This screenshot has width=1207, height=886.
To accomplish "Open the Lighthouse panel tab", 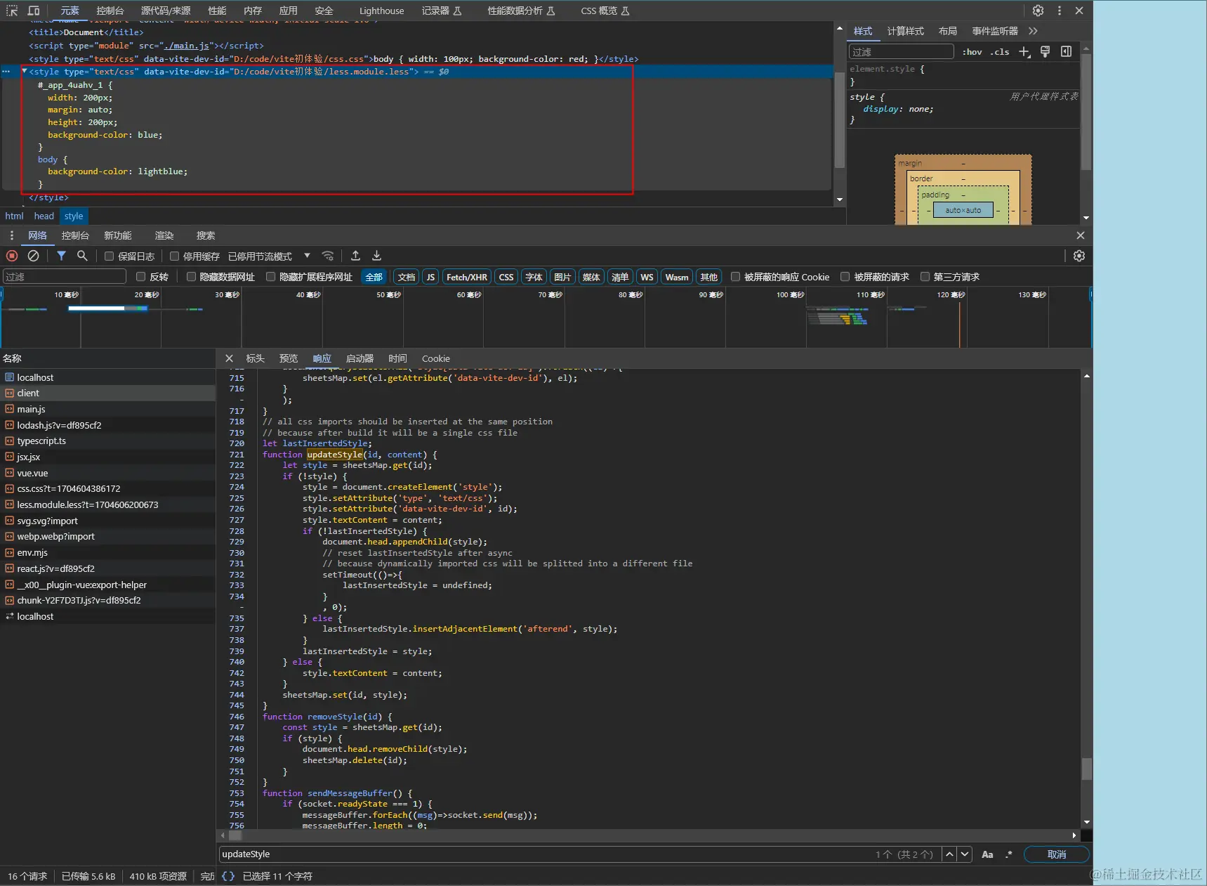I will tap(381, 11).
